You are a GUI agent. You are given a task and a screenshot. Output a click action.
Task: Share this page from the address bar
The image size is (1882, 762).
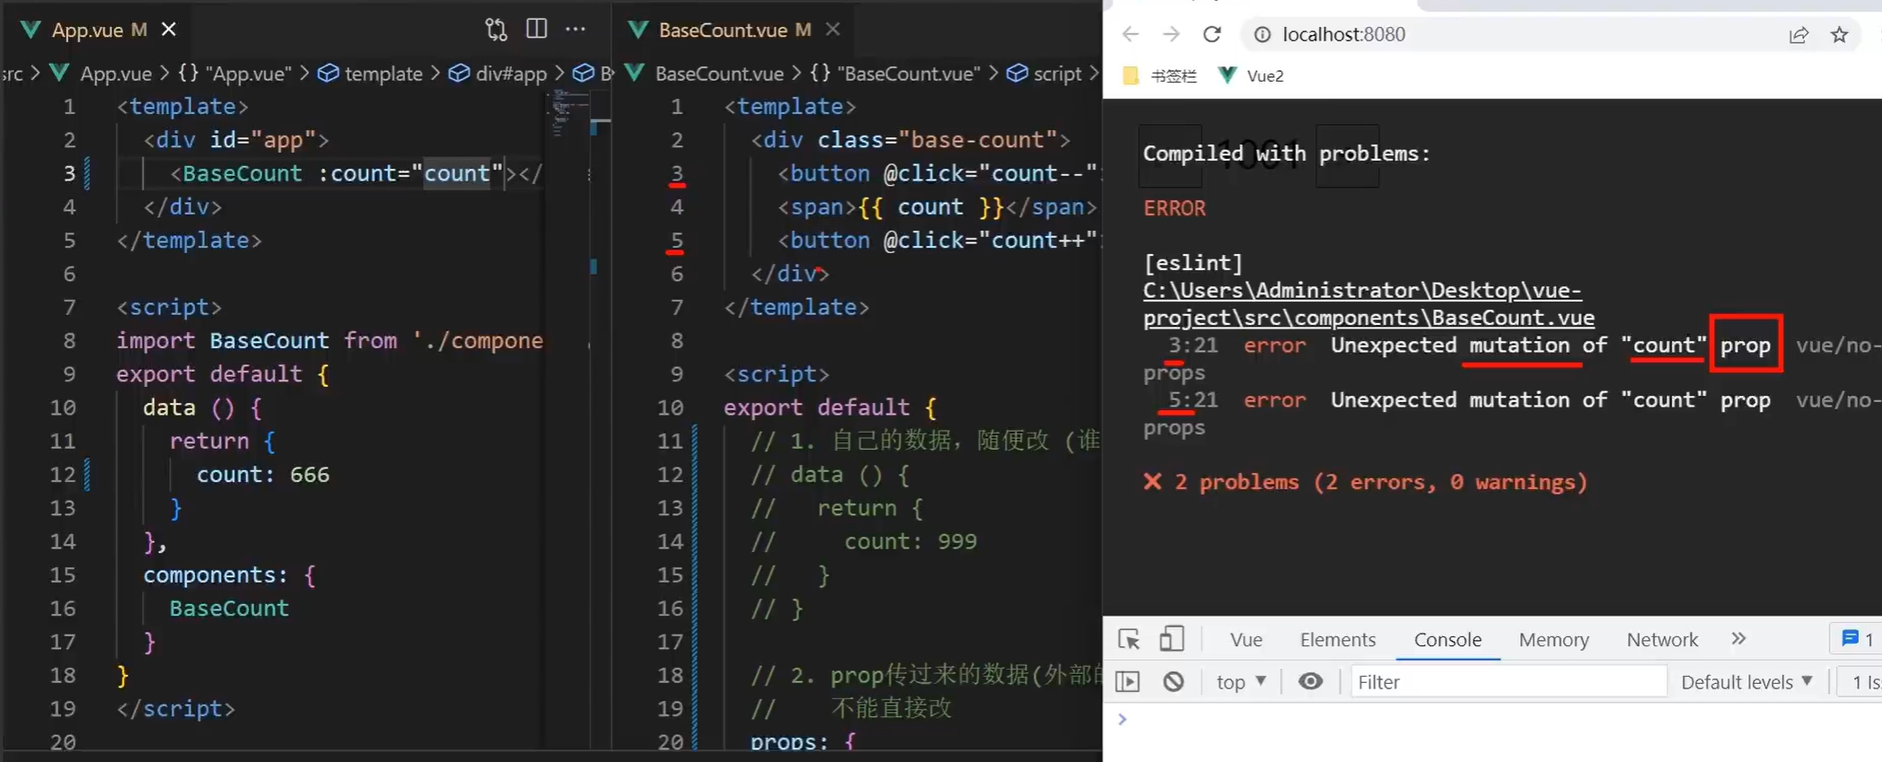pyautogui.click(x=1798, y=35)
